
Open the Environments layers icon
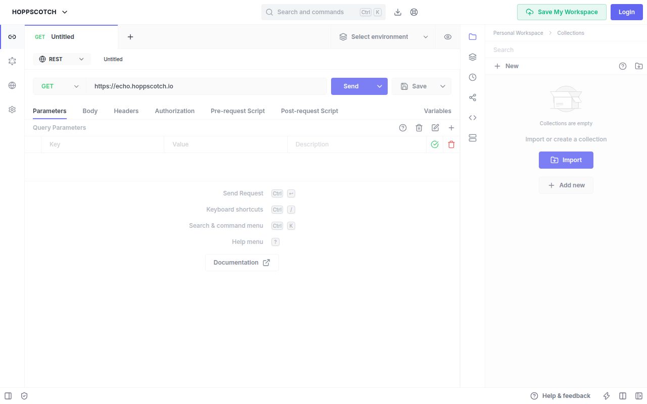pyautogui.click(x=473, y=57)
